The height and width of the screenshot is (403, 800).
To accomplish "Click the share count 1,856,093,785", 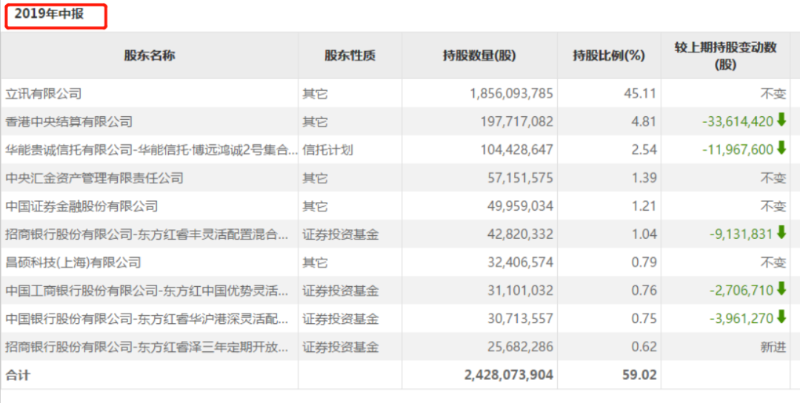I will (x=511, y=94).
